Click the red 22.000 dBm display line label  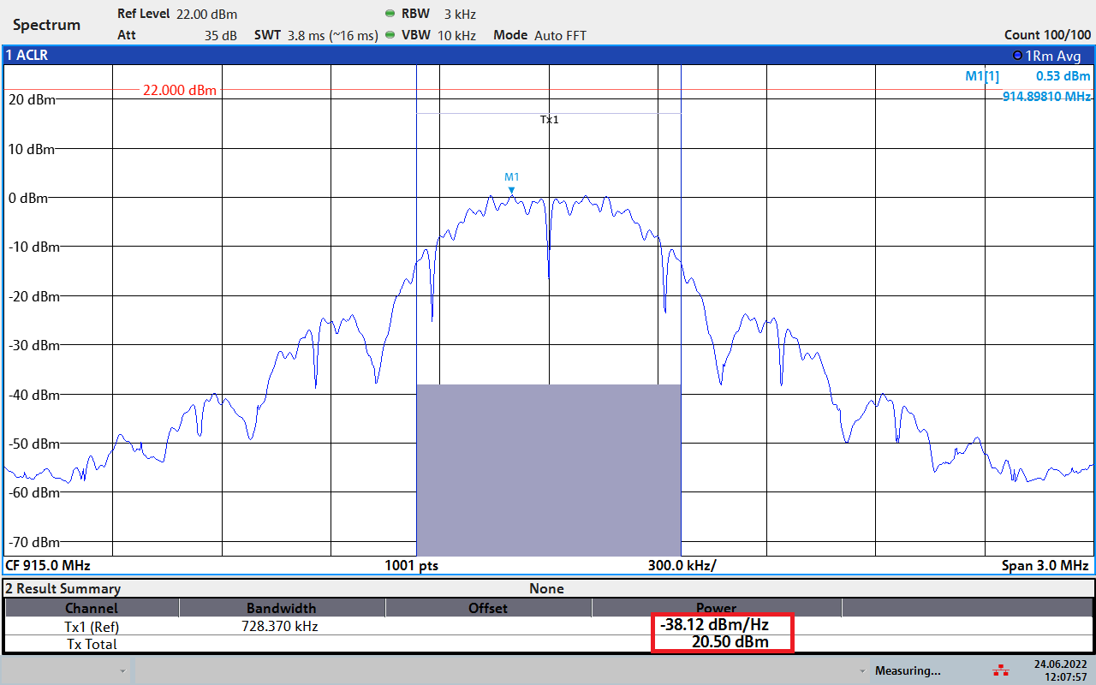[180, 91]
